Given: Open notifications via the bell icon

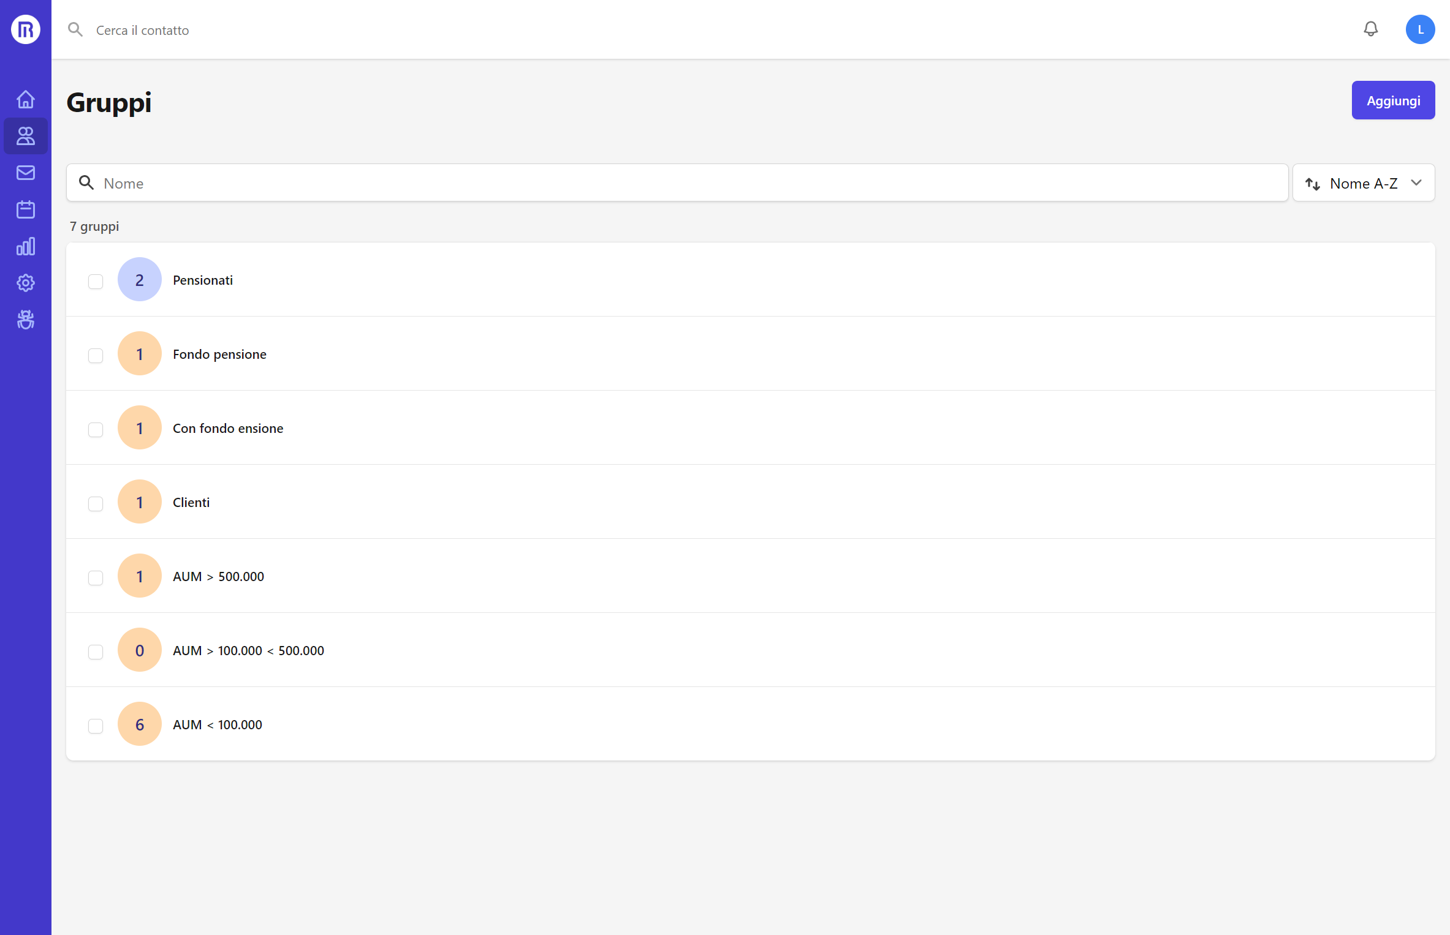Looking at the screenshot, I should click(x=1370, y=29).
